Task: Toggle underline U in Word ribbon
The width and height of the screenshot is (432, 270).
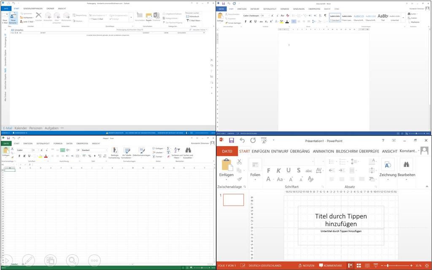Action: point(255,22)
